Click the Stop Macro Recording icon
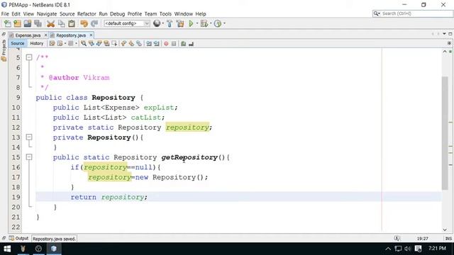This screenshot has width=454, height=255. coord(174,44)
